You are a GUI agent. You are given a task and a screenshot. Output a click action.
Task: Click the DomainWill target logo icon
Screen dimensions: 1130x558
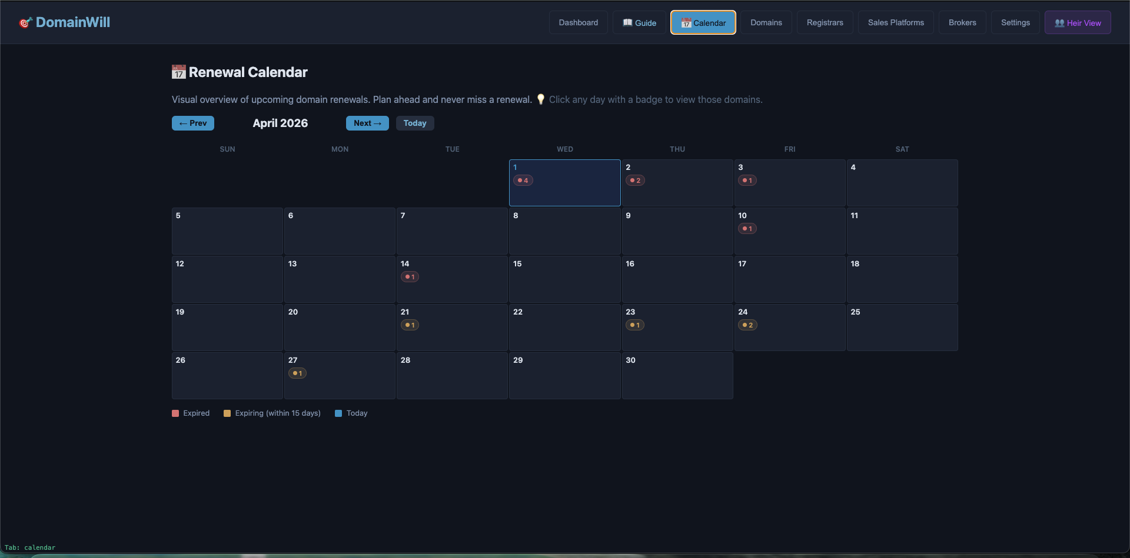pyautogui.click(x=25, y=23)
